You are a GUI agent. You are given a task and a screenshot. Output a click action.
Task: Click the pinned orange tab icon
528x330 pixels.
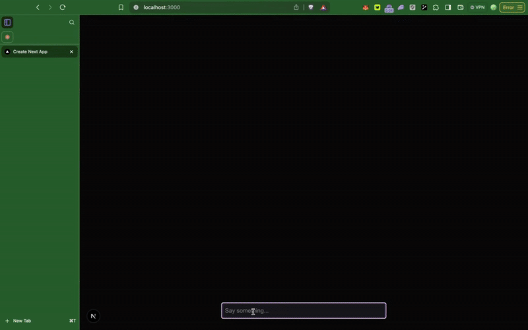[7, 37]
